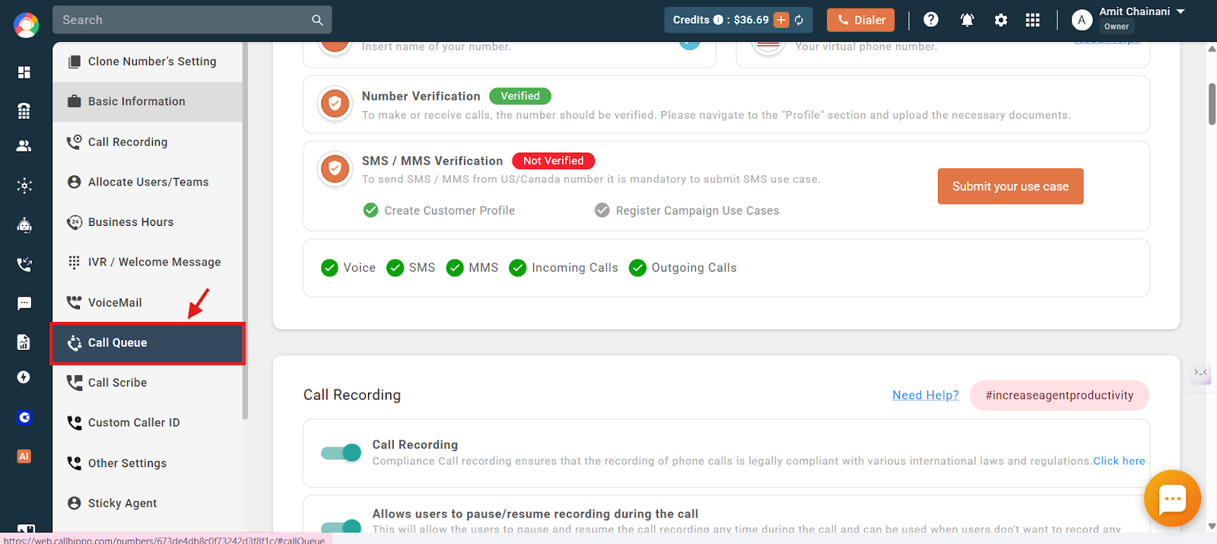Open Business Hours settings
The height and width of the screenshot is (544, 1217).
148,222
